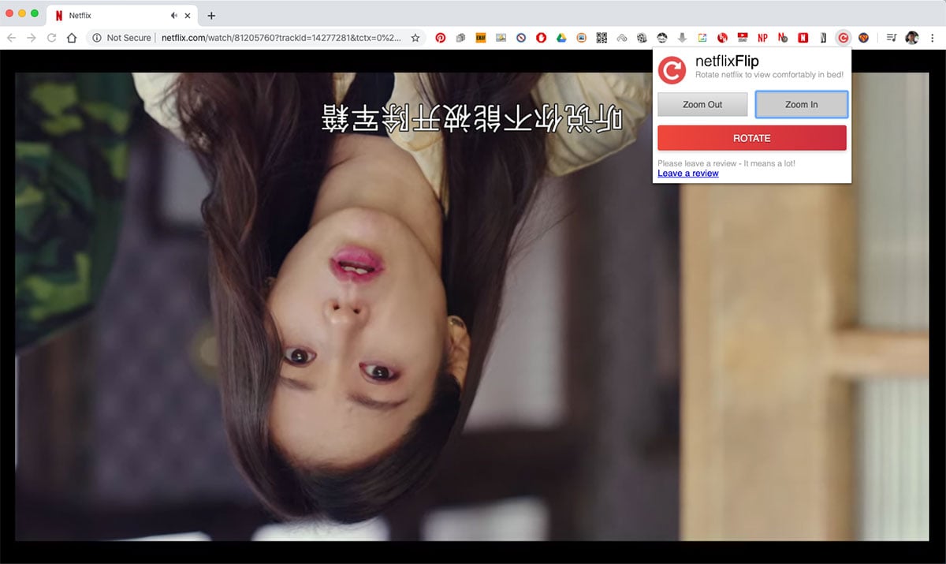
Task: Click the red Netflix N square extension icon
Action: coord(803,37)
